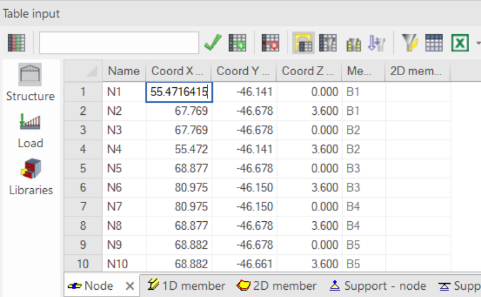Click the delete table row icon

(x=271, y=43)
